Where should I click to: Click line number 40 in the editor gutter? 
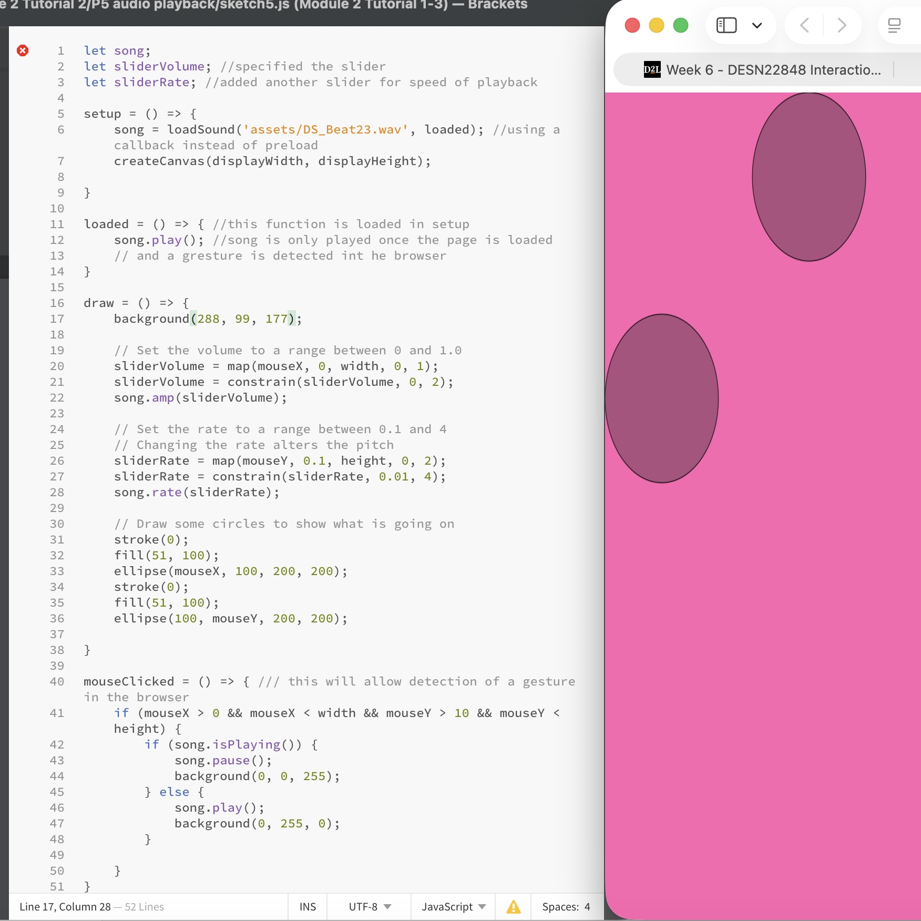[58, 681]
